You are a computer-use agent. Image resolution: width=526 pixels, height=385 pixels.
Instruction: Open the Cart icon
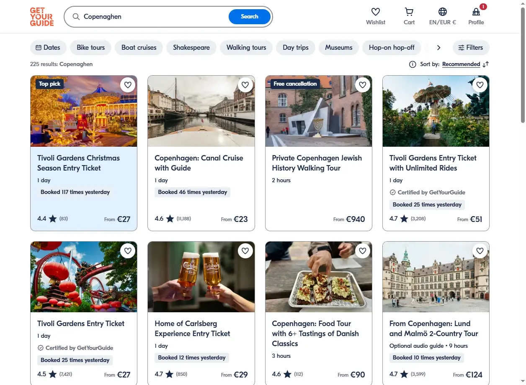coord(409,12)
